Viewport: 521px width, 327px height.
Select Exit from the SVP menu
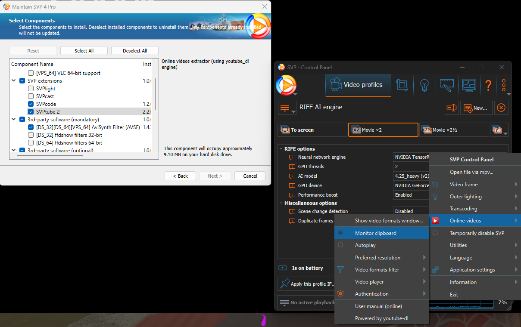(x=475, y=295)
